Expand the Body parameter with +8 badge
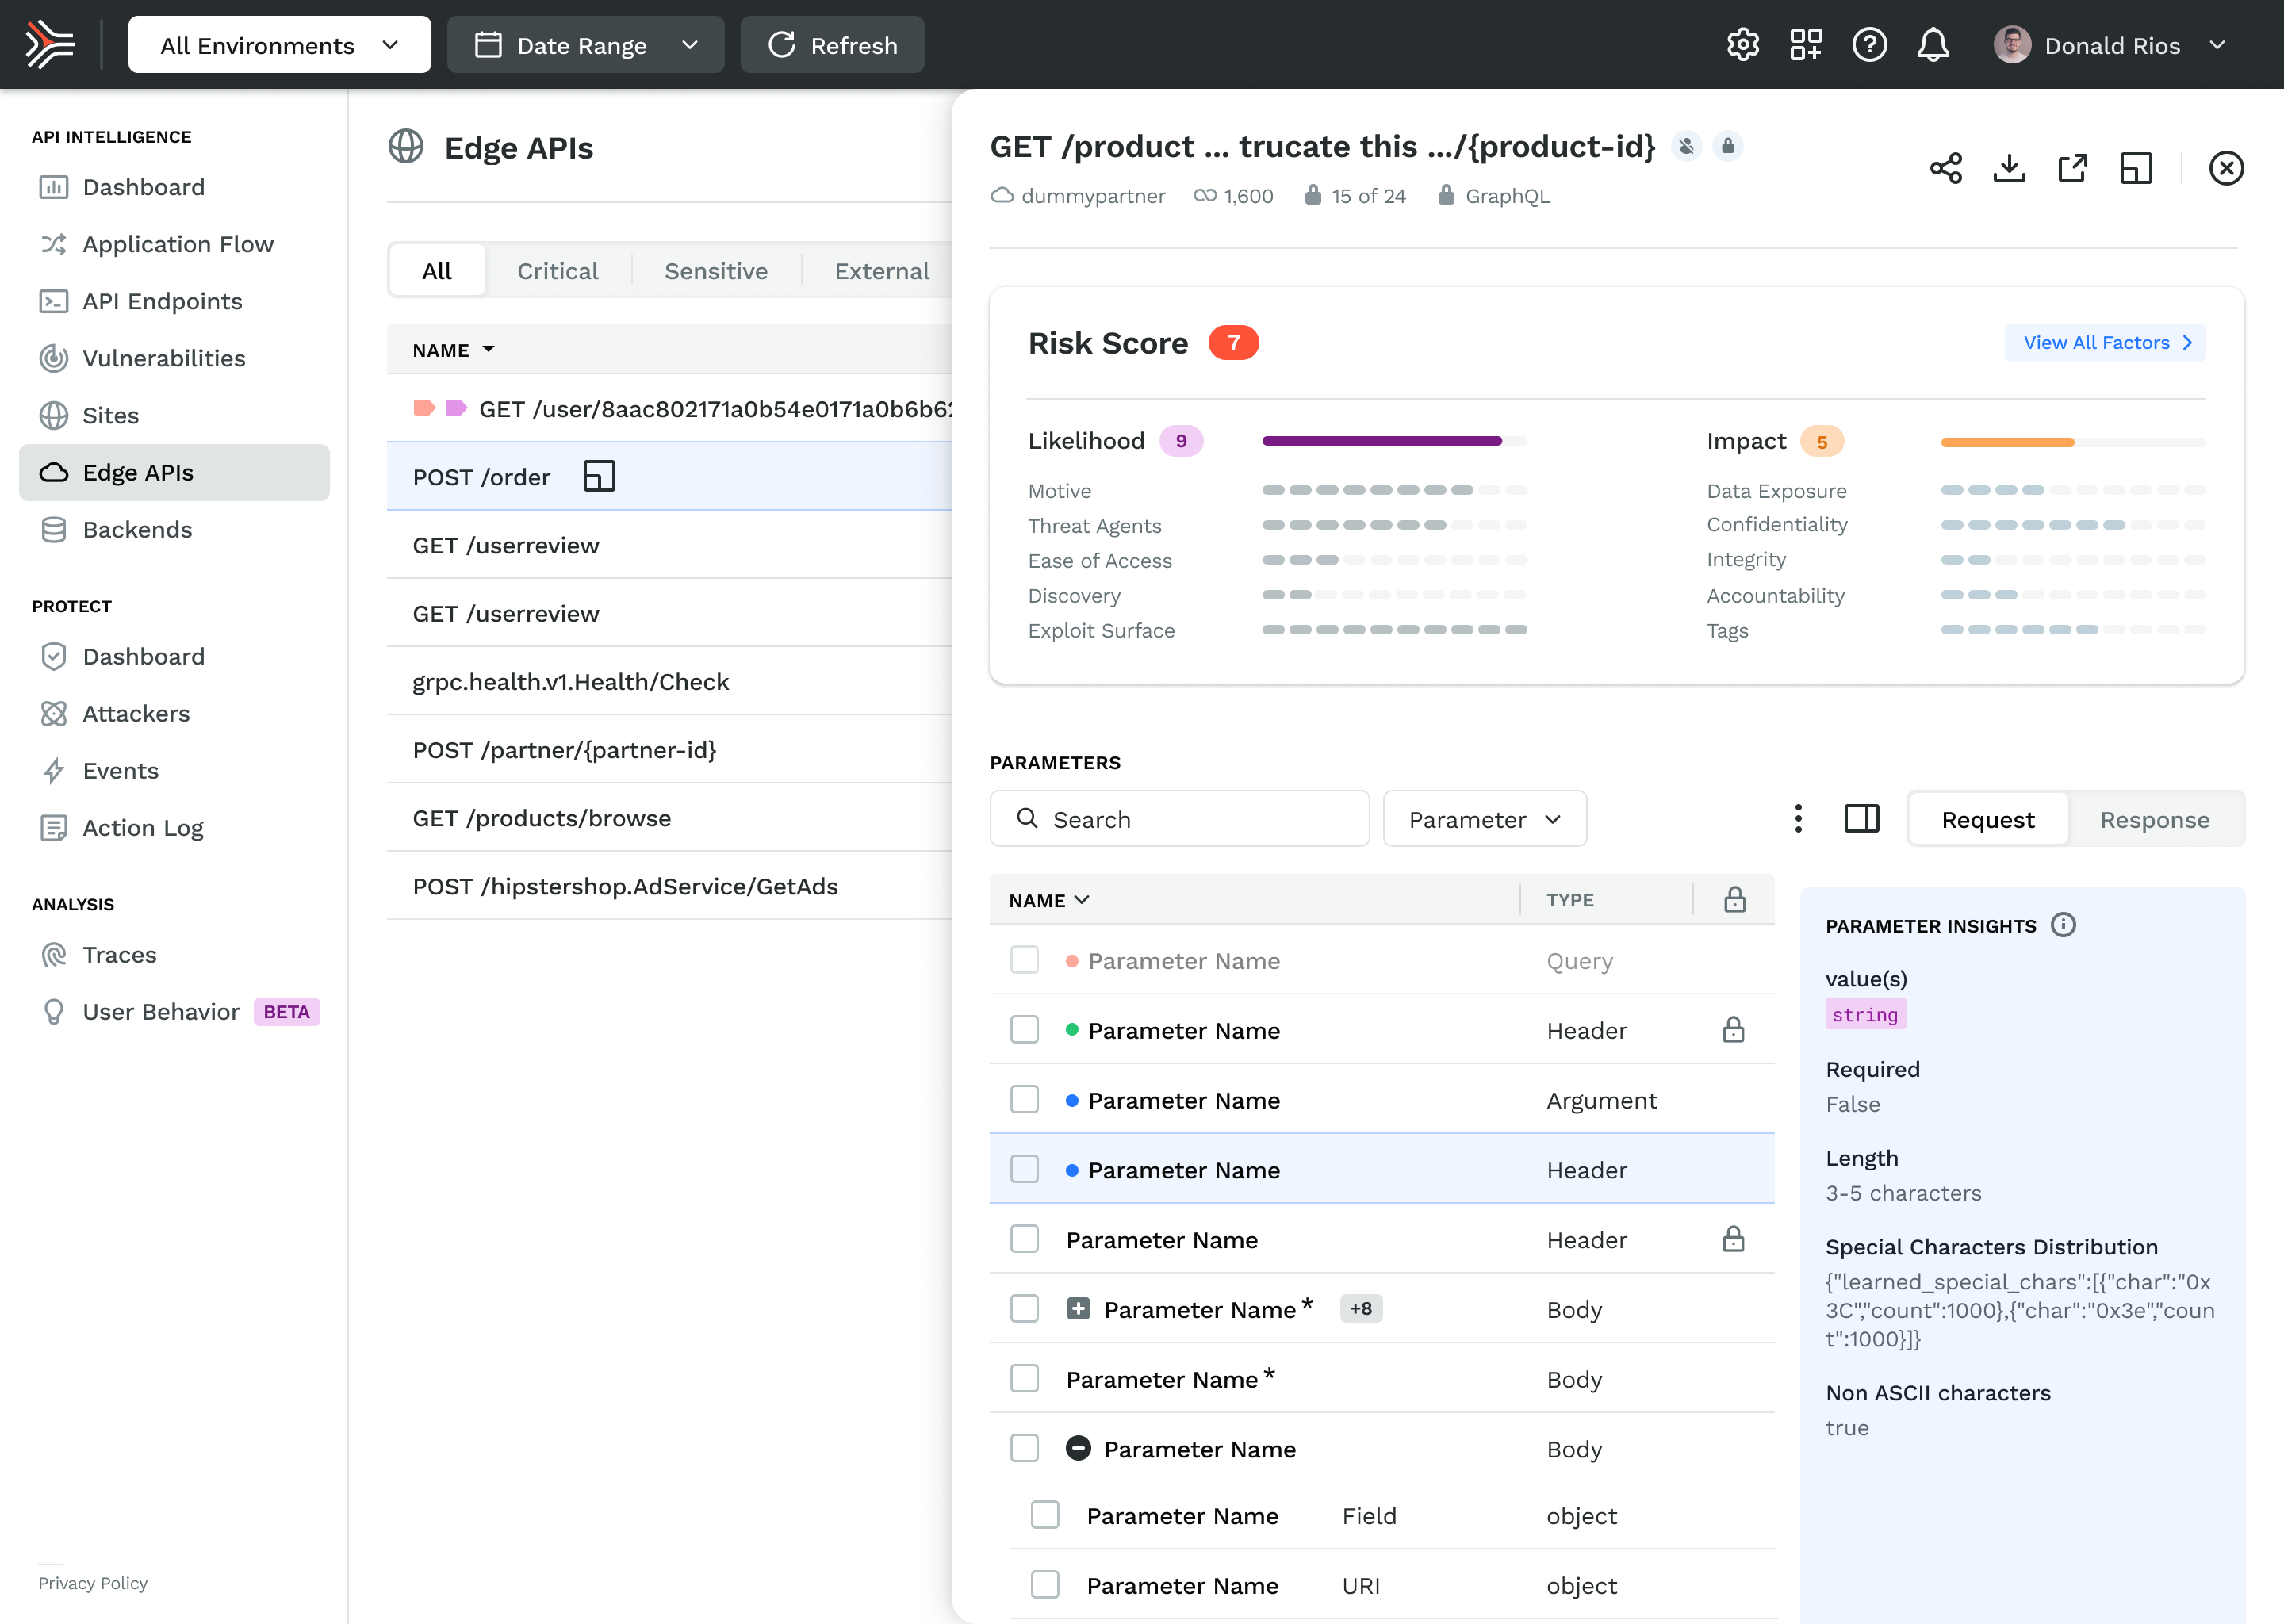Screen dimensions: 2284x1624 click(1078, 1309)
